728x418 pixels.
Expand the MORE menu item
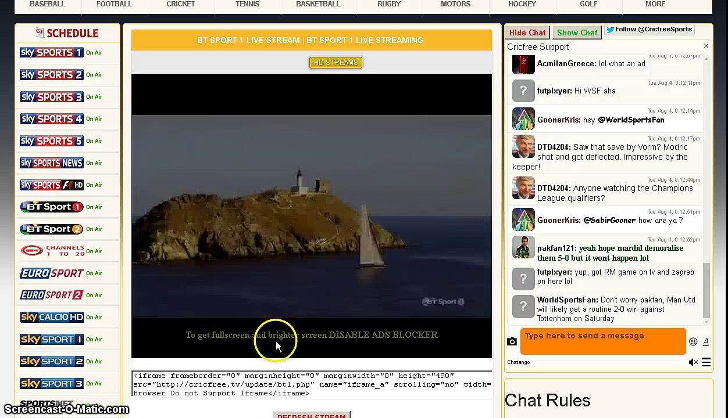(x=655, y=4)
